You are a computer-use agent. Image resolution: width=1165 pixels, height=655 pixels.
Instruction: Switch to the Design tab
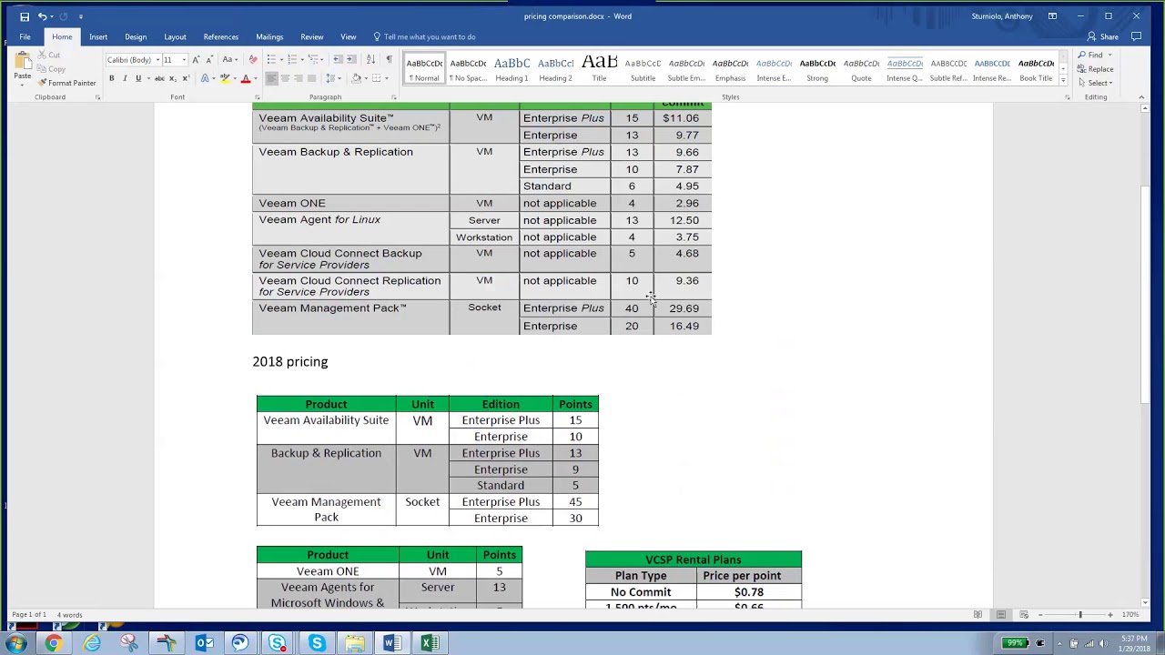click(136, 36)
